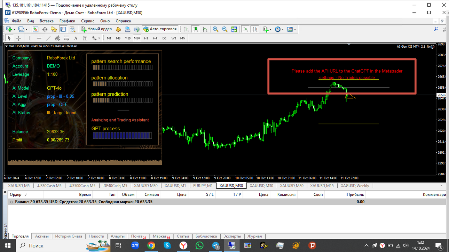This screenshot has width=449, height=252.
Task: Open the Strategy Tester magnifier icon
Action: [x=72, y=29]
